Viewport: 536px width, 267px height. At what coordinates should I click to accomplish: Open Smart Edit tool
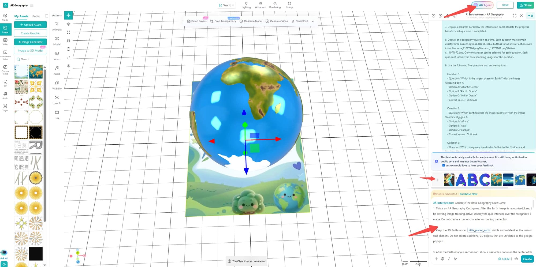299,21
